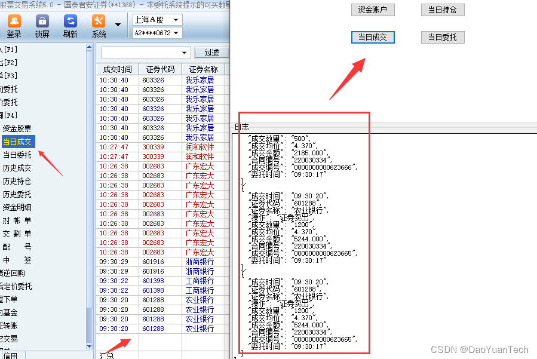This screenshot has width=537, height=359.
Task: Select 当日成交 in the left menu
Action: click(17, 142)
